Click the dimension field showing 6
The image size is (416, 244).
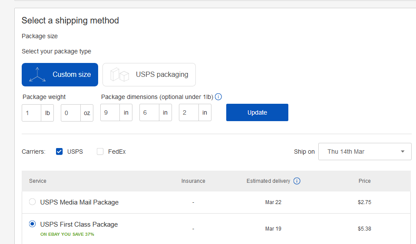(149, 112)
